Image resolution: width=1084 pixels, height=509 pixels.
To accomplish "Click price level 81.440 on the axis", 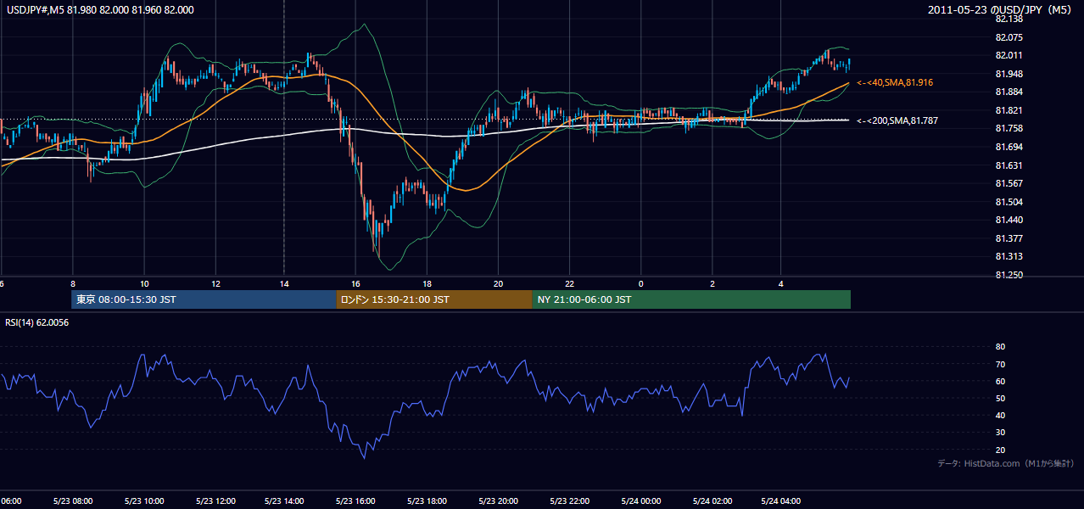I will [x=1008, y=220].
